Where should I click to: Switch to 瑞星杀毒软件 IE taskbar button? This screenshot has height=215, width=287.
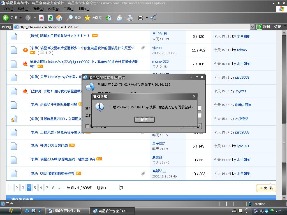click(67, 211)
